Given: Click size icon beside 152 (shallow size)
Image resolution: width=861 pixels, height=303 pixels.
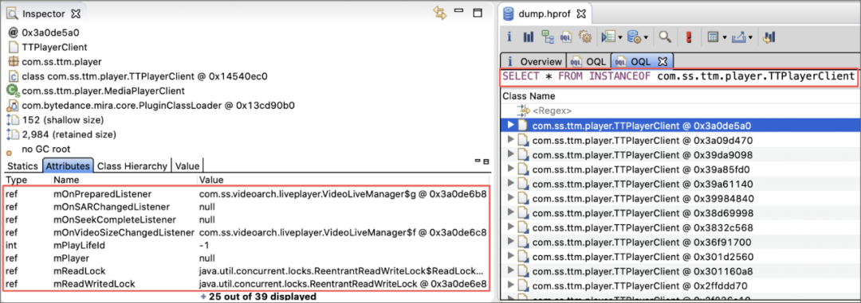Looking at the screenshot, I should coord(14,120).
